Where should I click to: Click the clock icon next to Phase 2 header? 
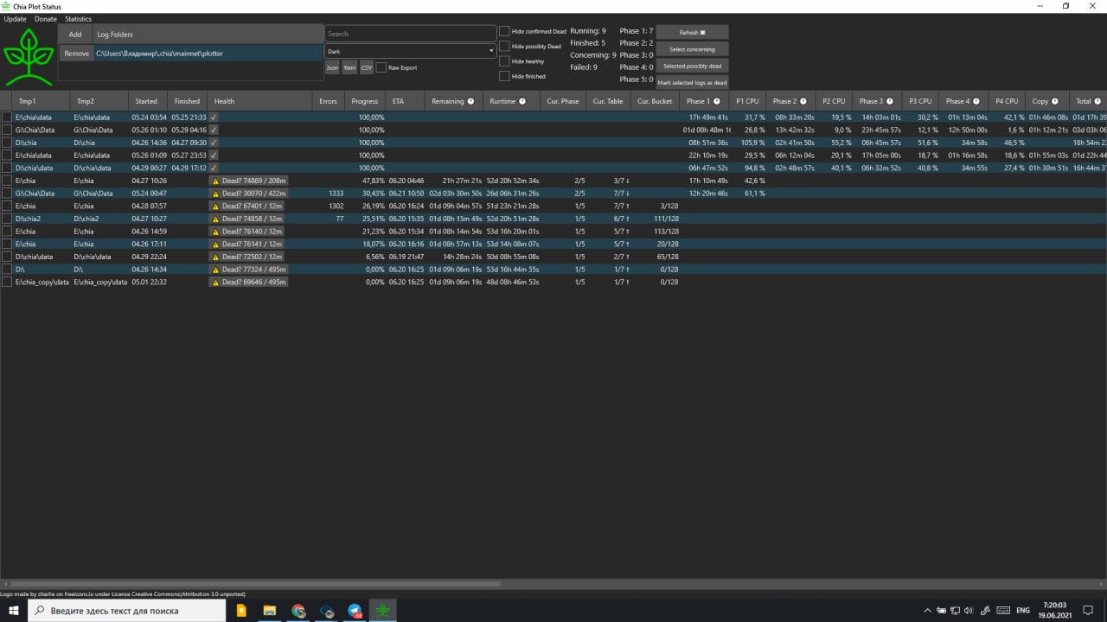[x=803, y=101]
